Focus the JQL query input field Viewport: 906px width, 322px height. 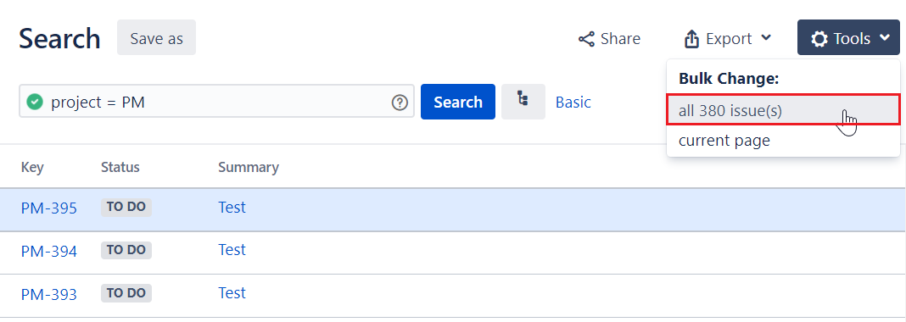pyautogui.click(x=216, y=102)
